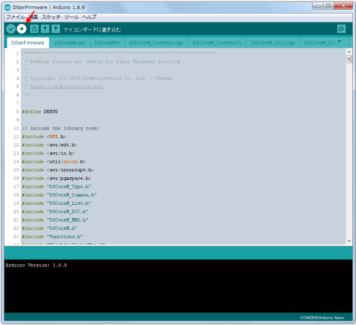Switch to the DSCoreM.cpp tab
The height and width of the screenshot is (325, 356).
[x=70, y=43]
